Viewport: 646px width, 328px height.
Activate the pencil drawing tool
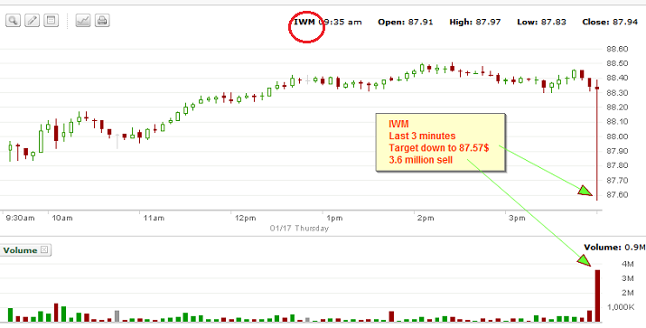click(x=33, y=21)
